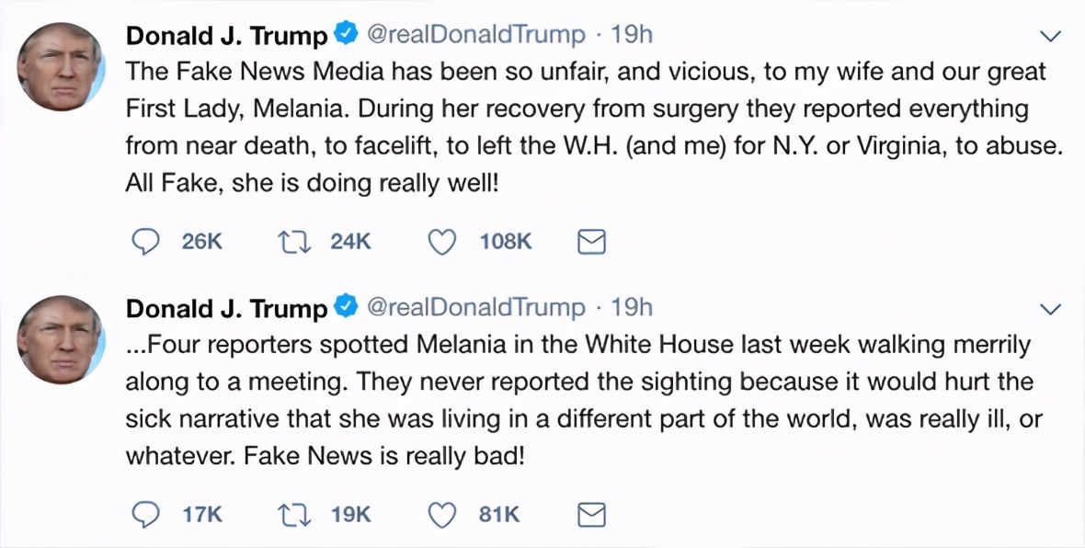Open the Donald J. Trump name in first tweet

226,36
